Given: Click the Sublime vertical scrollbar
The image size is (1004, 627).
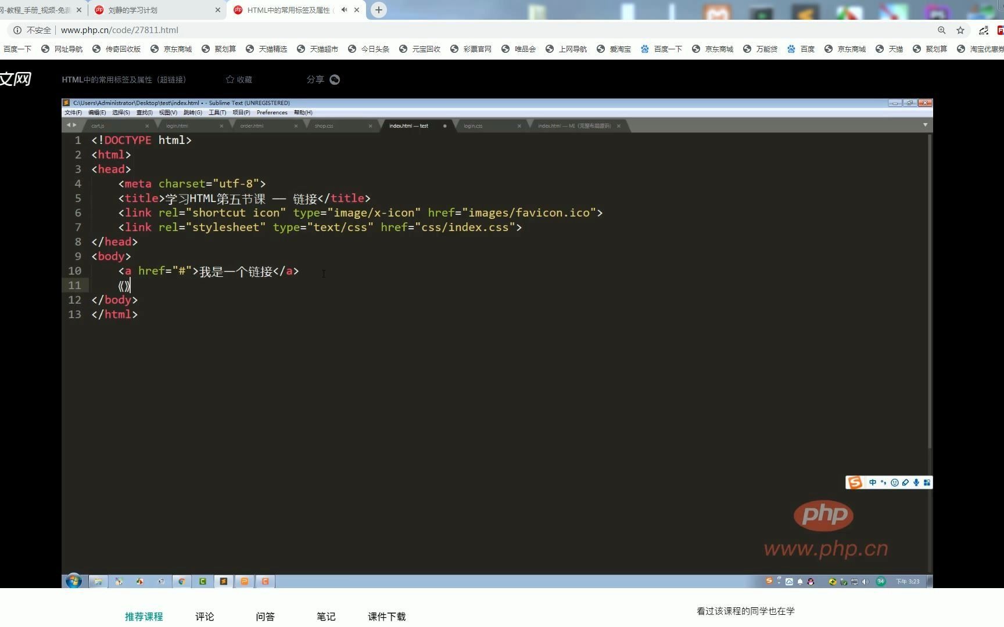Looking at the screenshot, I should [x=930, y=290].
